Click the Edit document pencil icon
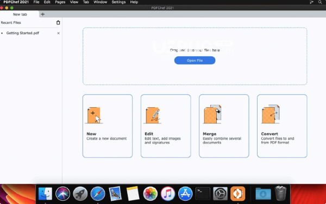 tap(153, 115)
